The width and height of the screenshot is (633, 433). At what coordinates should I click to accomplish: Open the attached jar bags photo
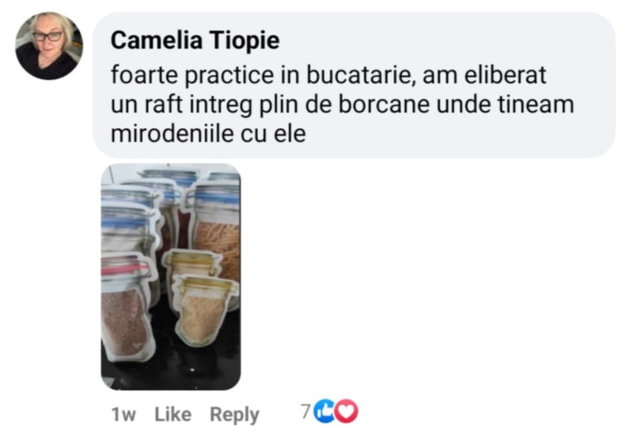pos(171,276)
